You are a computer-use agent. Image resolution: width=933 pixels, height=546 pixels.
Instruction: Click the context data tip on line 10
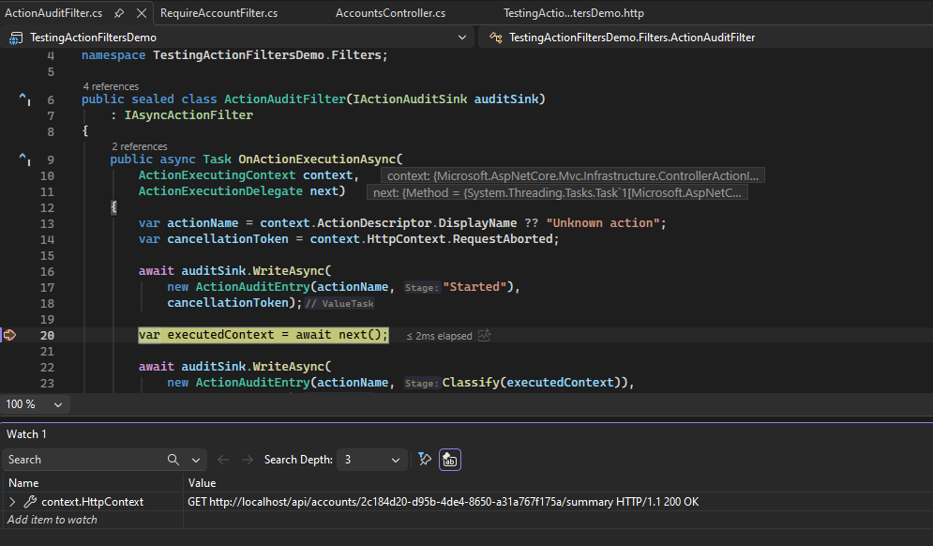[x=573, y=175]
